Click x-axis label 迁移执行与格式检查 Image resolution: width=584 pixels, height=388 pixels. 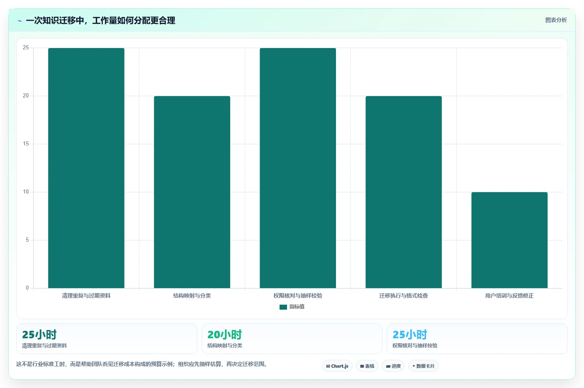(404, 296)
